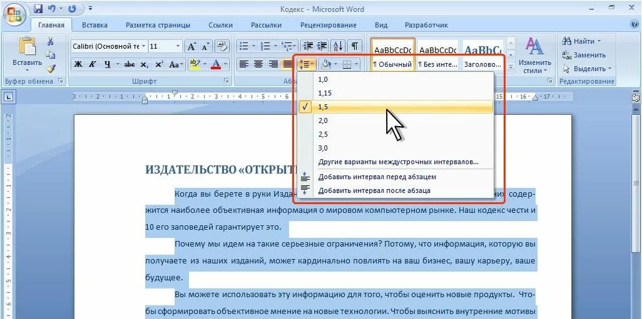Image resolution: width=642 pixels, height=319 pixels.
Task: Choose line spacing 1,0
Action: click(x=395, y=80)
